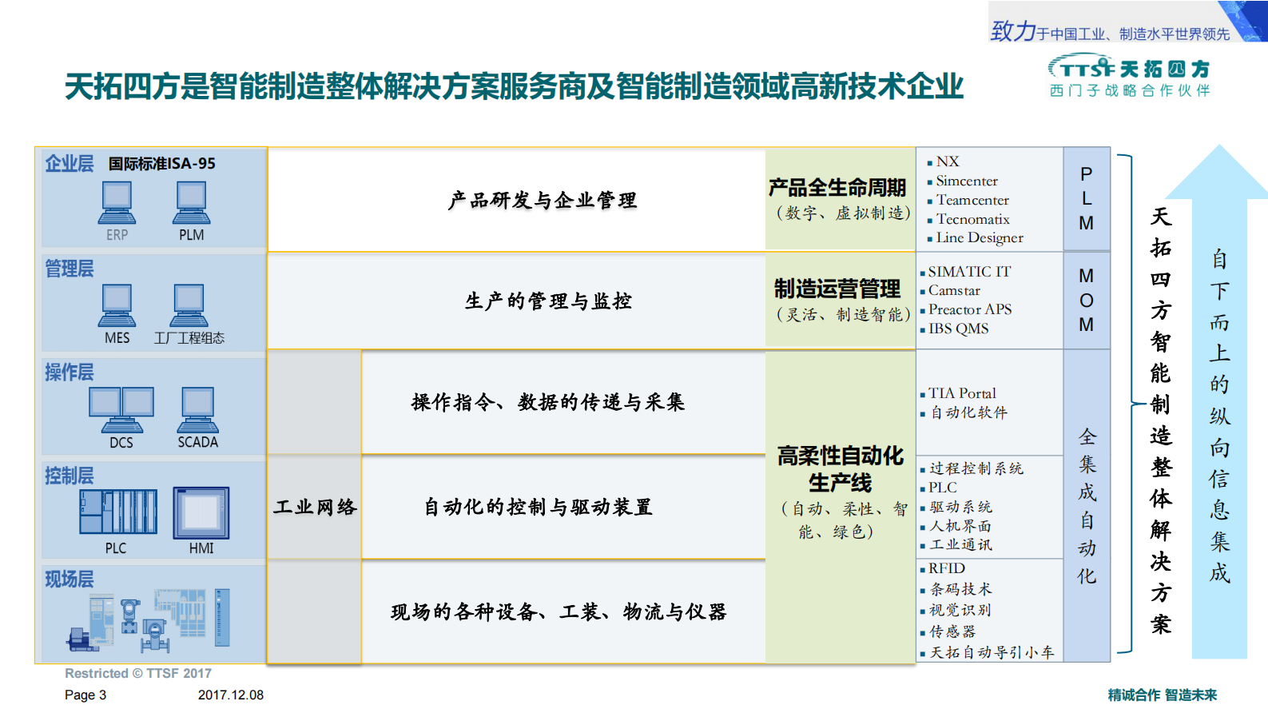Select the MES workstation icon
This screenshot has height=713, width=1268.
point(117,305)
